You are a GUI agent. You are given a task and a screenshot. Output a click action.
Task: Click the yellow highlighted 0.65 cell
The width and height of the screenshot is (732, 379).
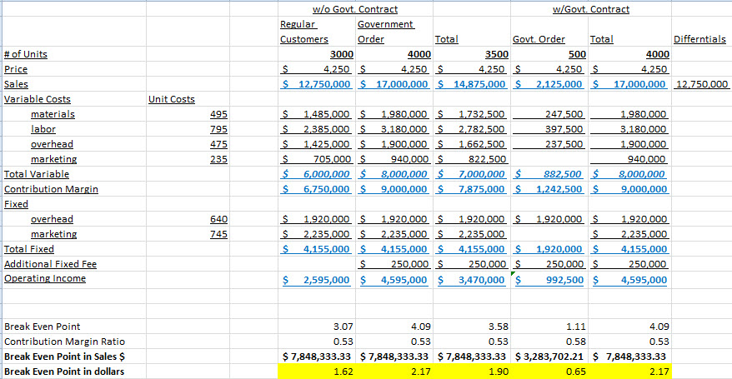click(x=551, y=372)
